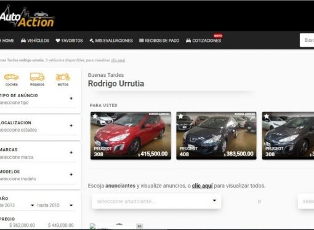
Task: Open the red Peugeot 308 listing
Action: pyautogui.click(x=131, y=136)
